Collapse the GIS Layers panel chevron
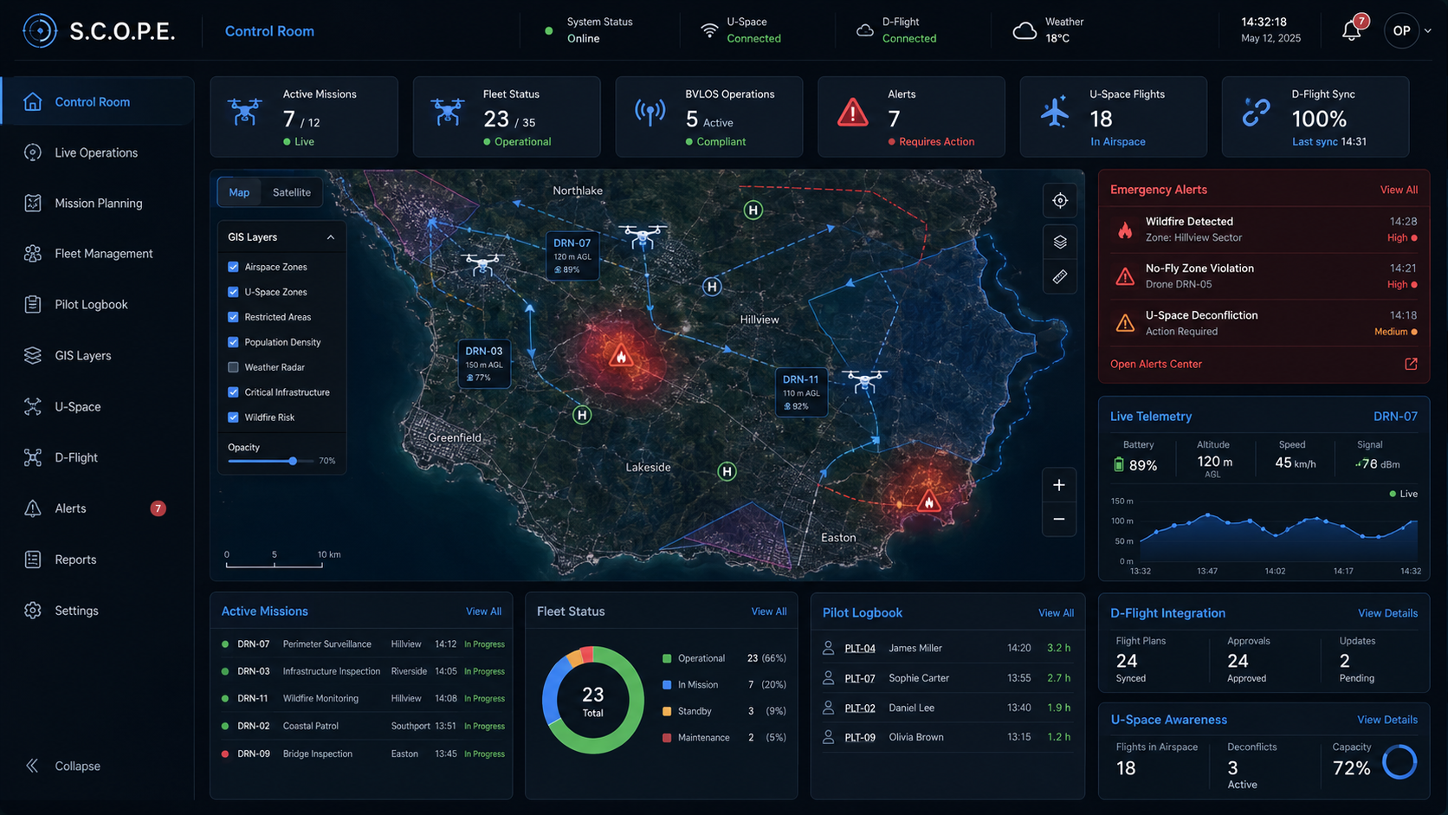 click(x=330, y=237)
